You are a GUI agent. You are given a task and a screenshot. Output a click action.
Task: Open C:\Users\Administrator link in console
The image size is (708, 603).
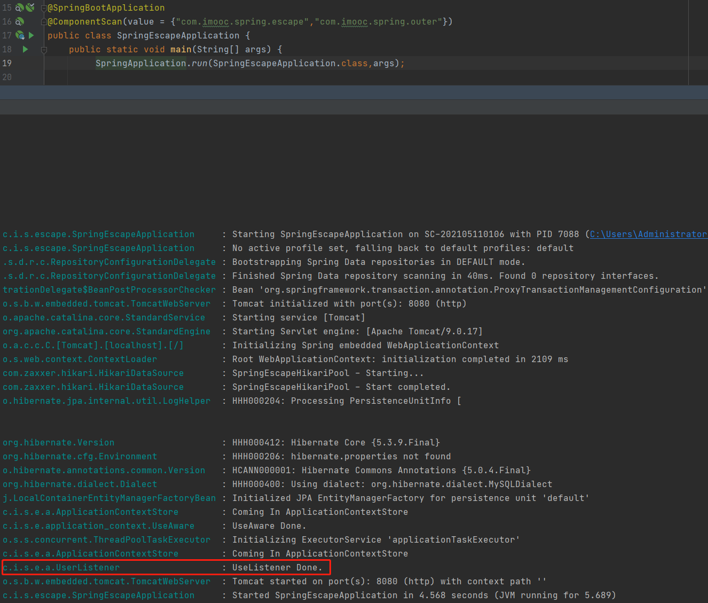(648, 234)
